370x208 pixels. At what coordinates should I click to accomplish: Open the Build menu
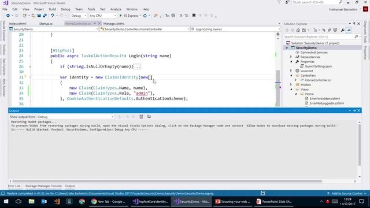(53, 9)
